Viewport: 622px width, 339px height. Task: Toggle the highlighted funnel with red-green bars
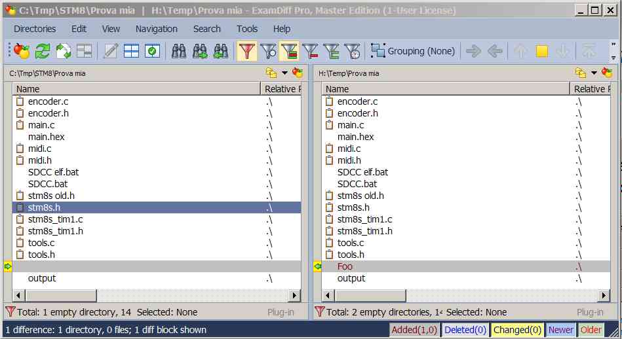(289, 51)
